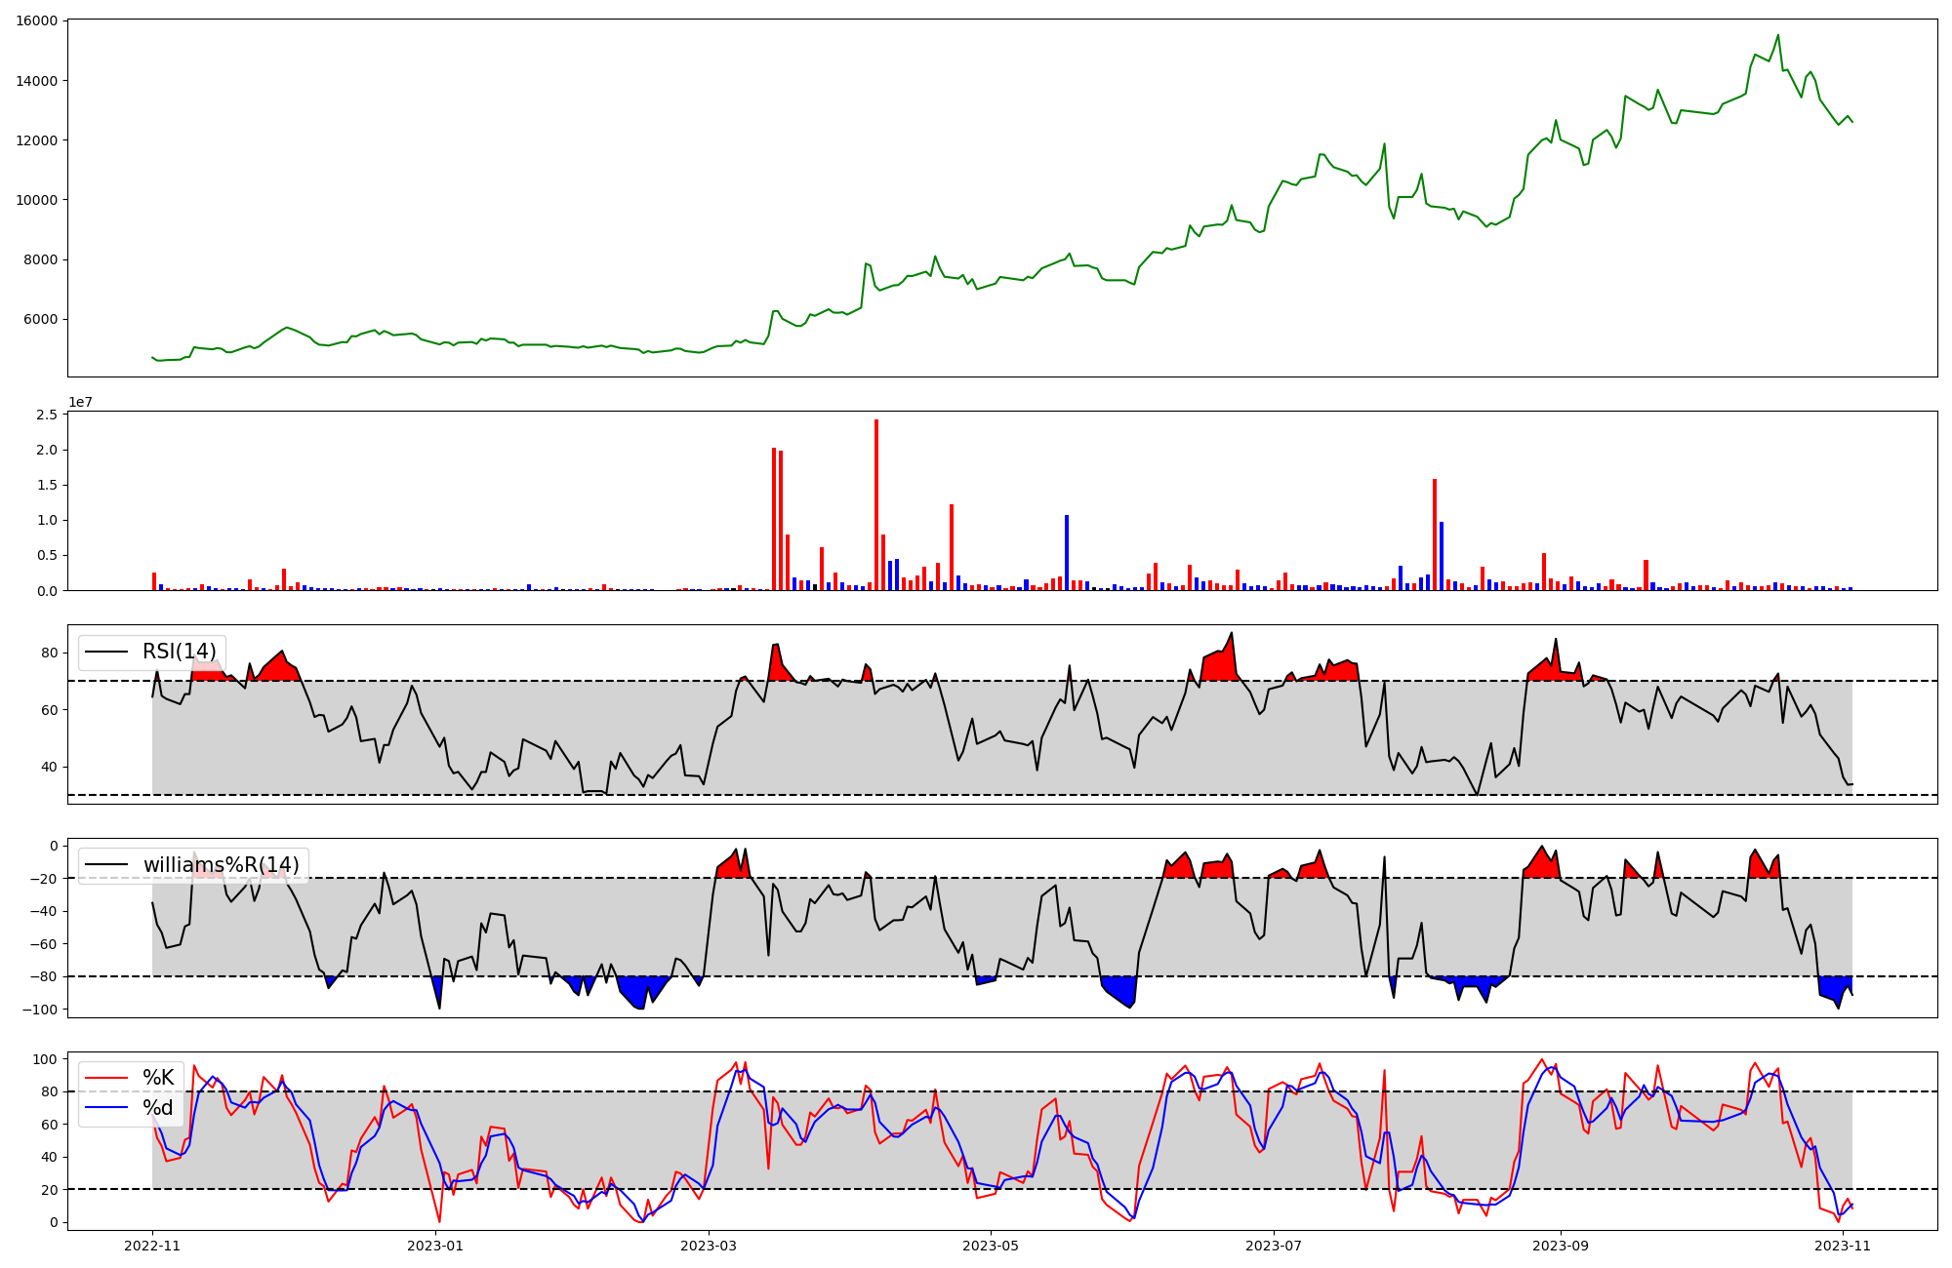Click the tallest red volume bar
1952x1268 pixels.
tap(876, 504)
